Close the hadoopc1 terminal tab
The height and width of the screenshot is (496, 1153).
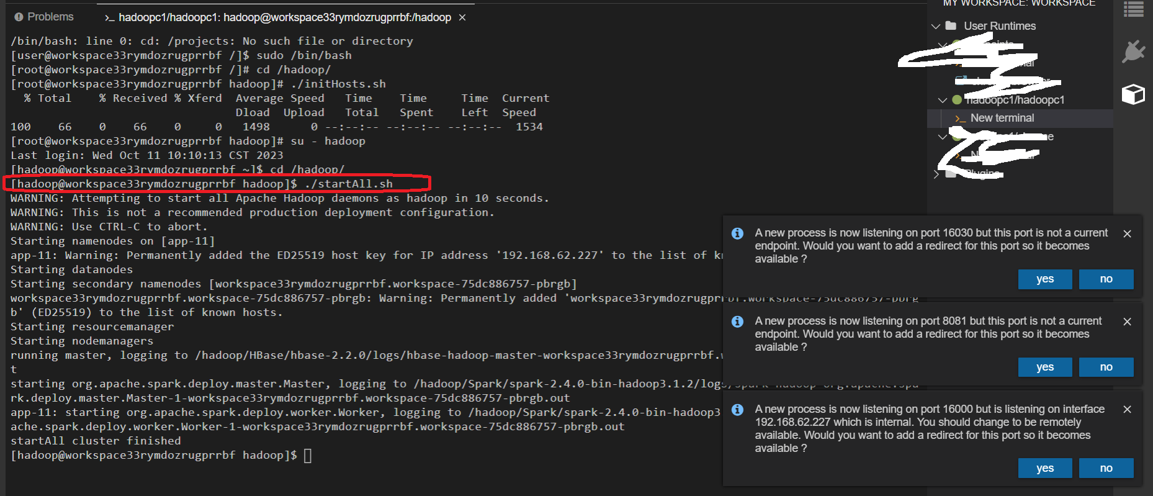[462, 17]
